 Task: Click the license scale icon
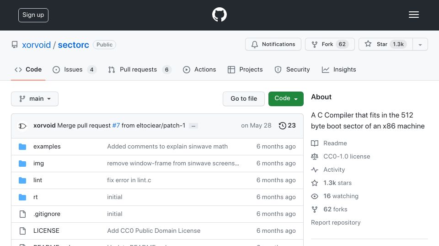315,156
